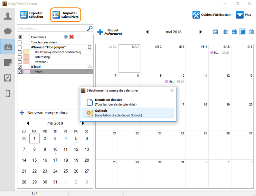This screenshot has height=196, width=256.
Task: Go to previous month in main calendar
Action: [x=147, y=32]
